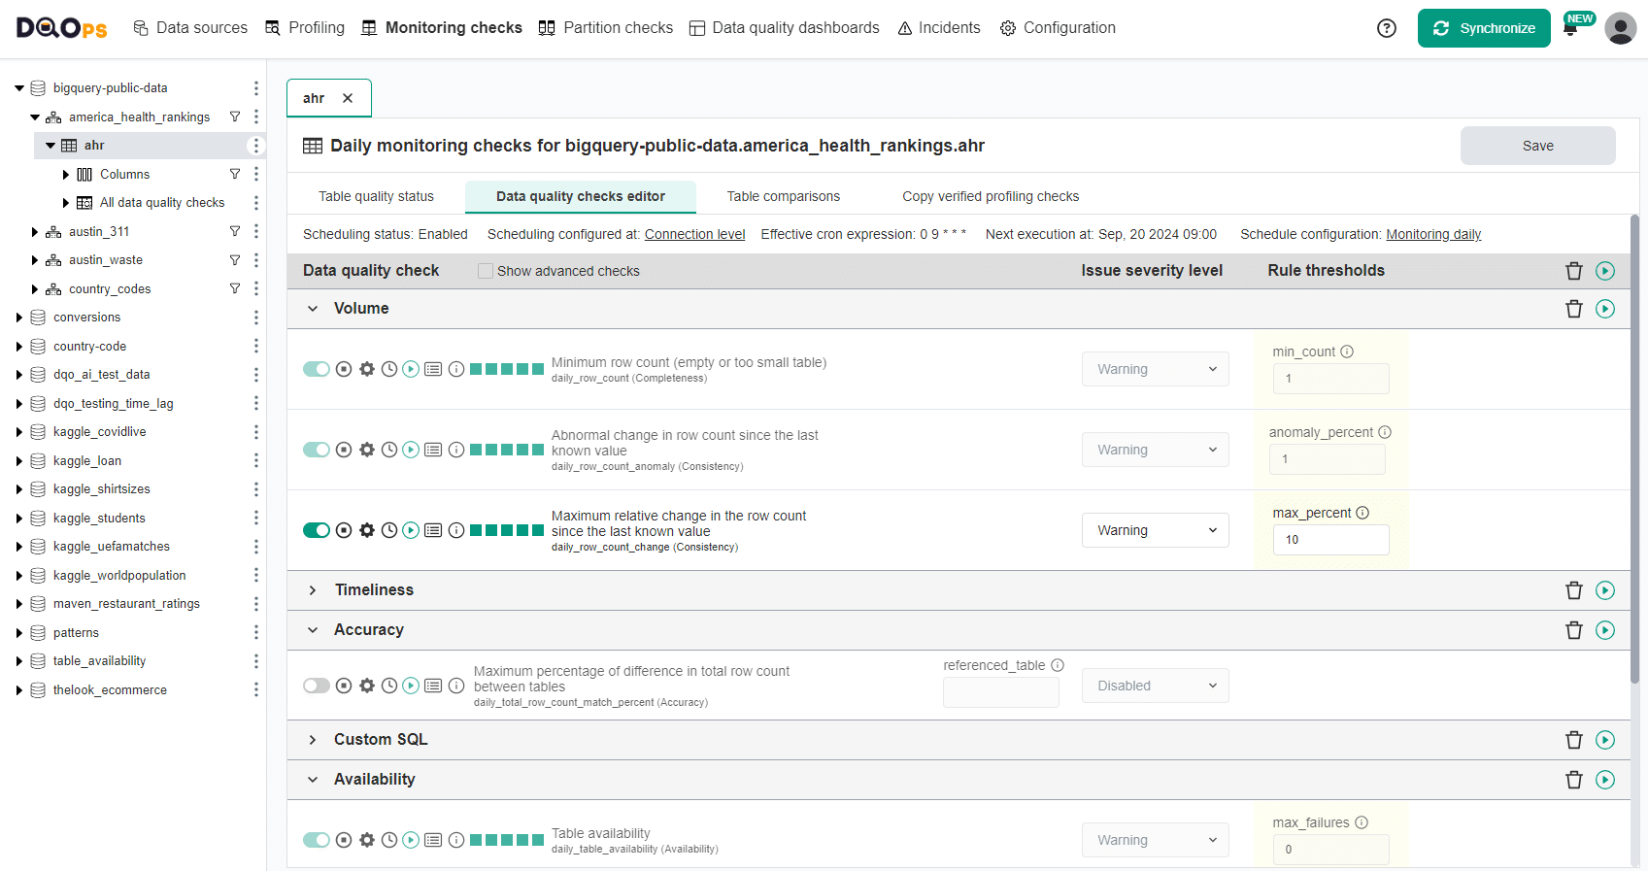Show results list for Minimum row count check
Image resolution: width=1648 pixels, height=871 pixels.
click(433, 369)
